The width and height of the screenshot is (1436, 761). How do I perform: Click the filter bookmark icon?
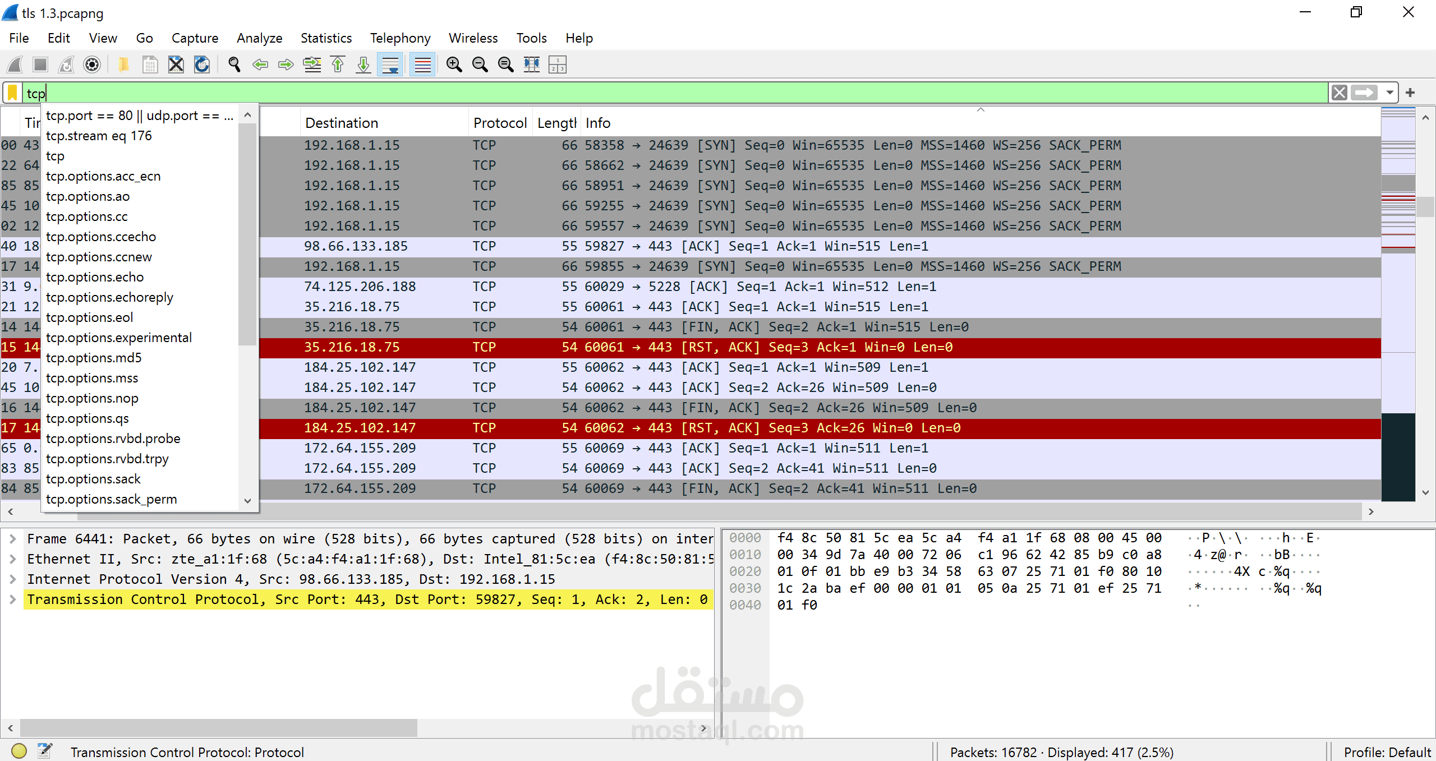pos(12,93)
